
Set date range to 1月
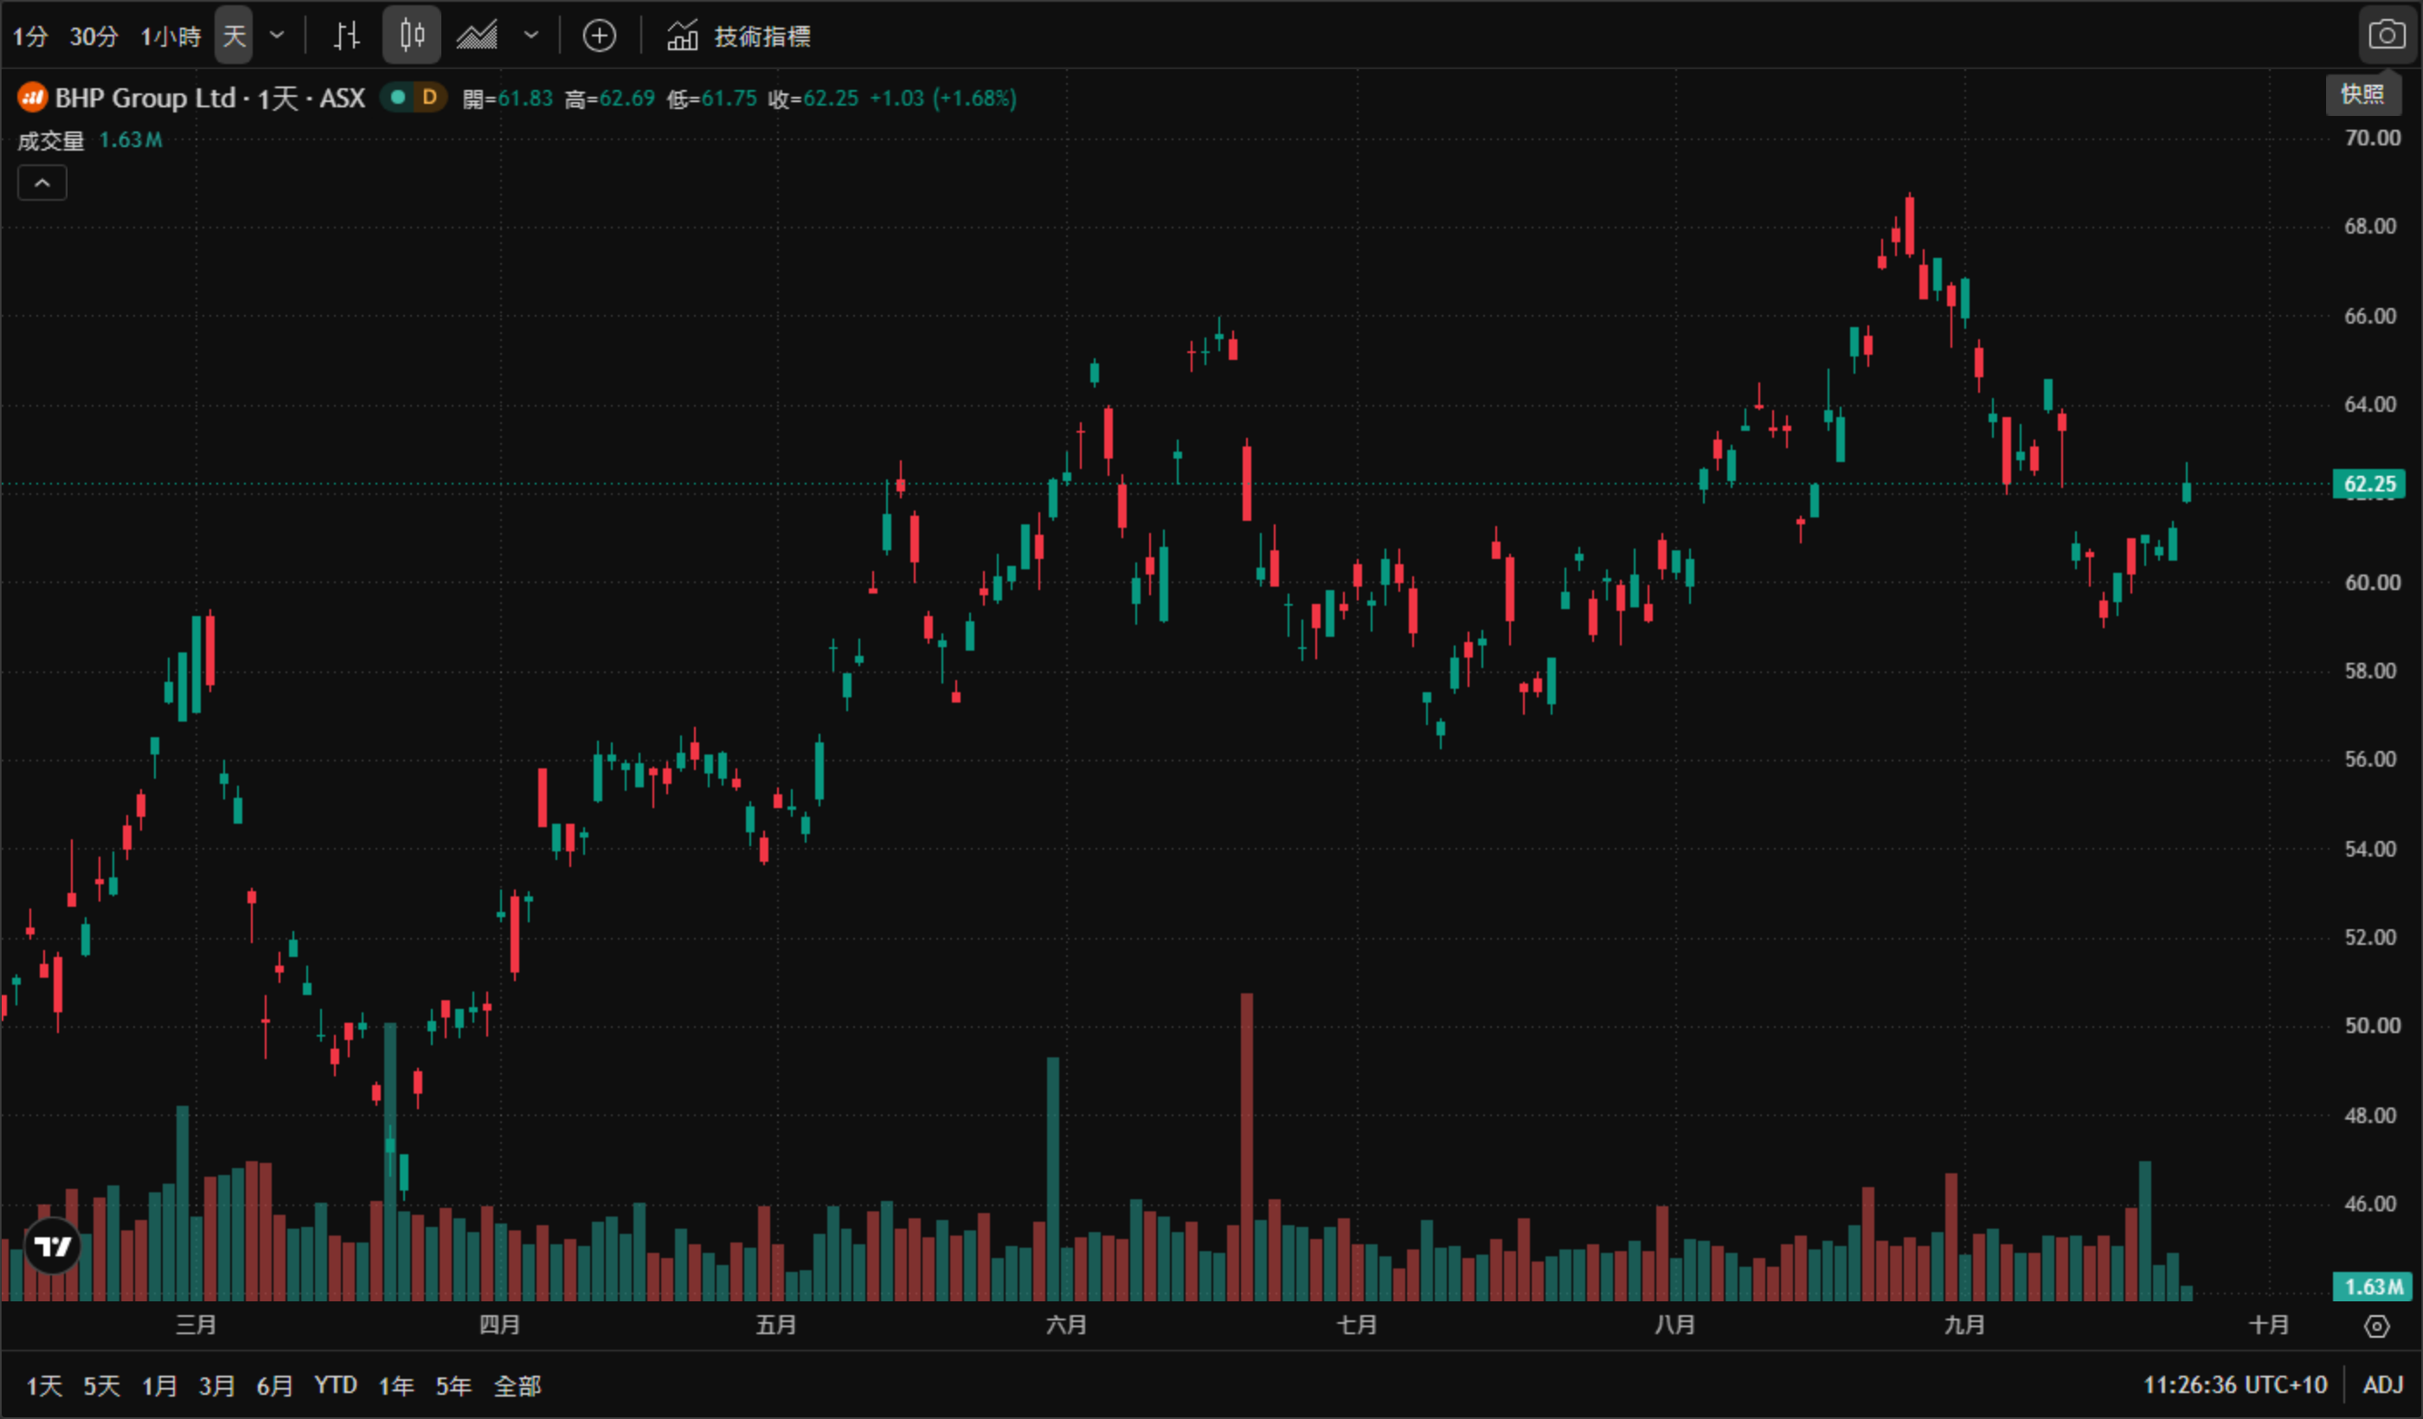point(159,1385)
